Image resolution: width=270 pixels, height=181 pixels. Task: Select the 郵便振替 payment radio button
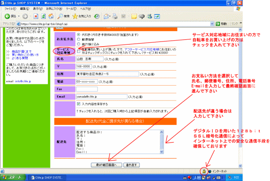click(78, 39)
